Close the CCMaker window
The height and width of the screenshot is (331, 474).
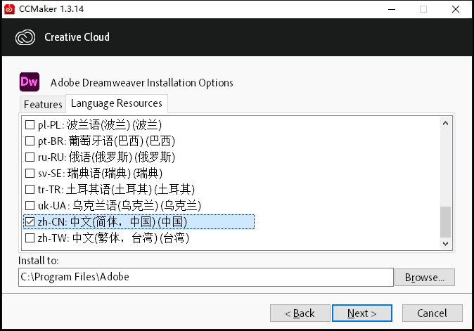456,9
